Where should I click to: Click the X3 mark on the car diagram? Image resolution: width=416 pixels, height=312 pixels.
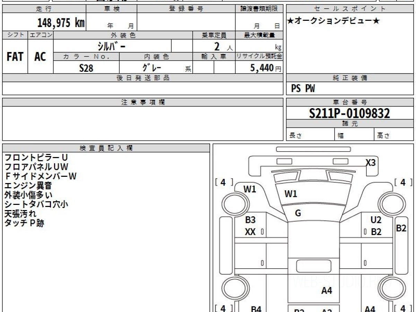click(371, 163)
